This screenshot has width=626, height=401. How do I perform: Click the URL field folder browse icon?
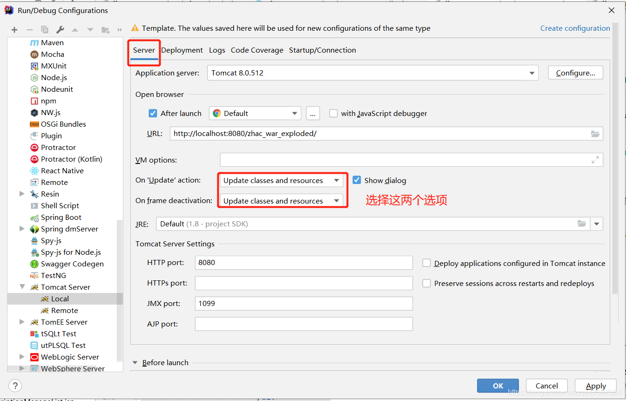[x=595, y=134]
